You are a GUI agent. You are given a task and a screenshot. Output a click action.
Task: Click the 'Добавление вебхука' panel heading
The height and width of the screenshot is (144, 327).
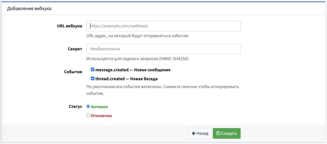(29, 9)
